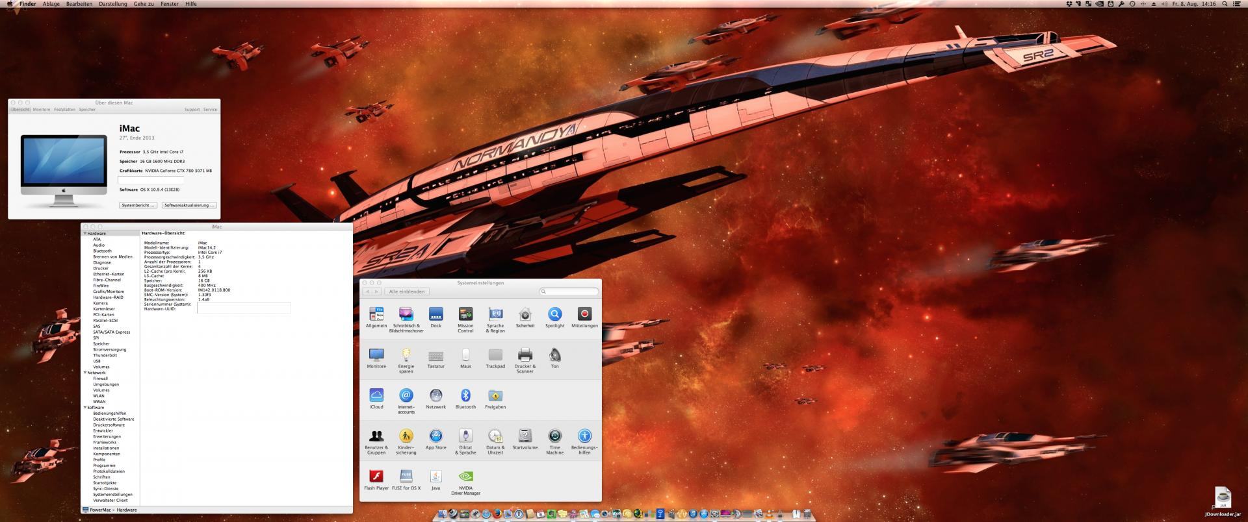Open the Dropbox menu bar icon
Viewport: 1248px width, 522px height.
(1070, 4)
